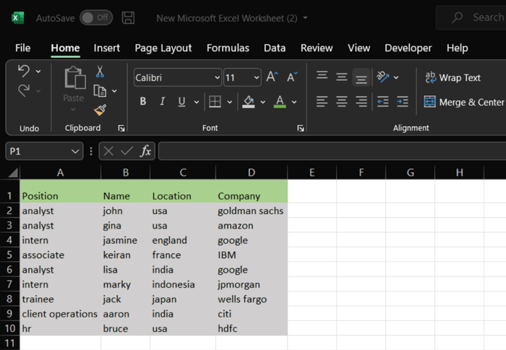Screen dimensions: 506x350
Task: Expand the font size dropdown
Action: [256, 77]
